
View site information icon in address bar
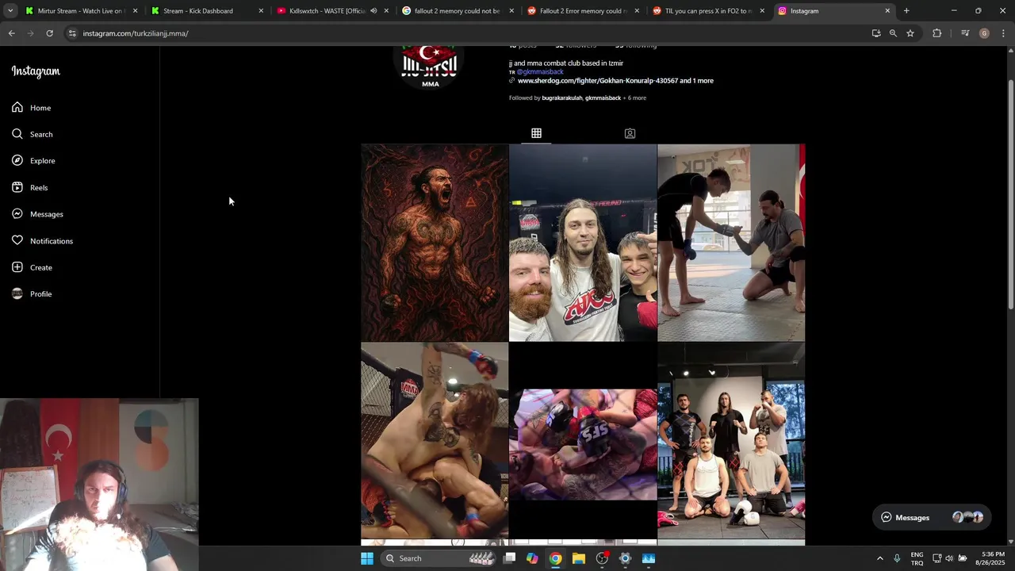click(x=72, y=33)
